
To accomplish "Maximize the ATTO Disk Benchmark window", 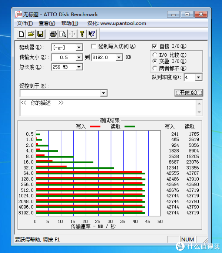I will coord(187,14).
